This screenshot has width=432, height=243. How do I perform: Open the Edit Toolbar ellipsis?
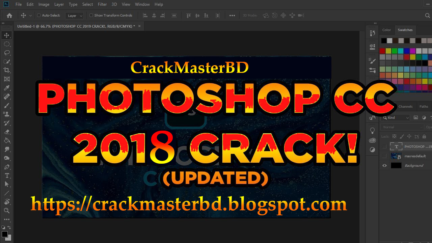pos(6,219)
